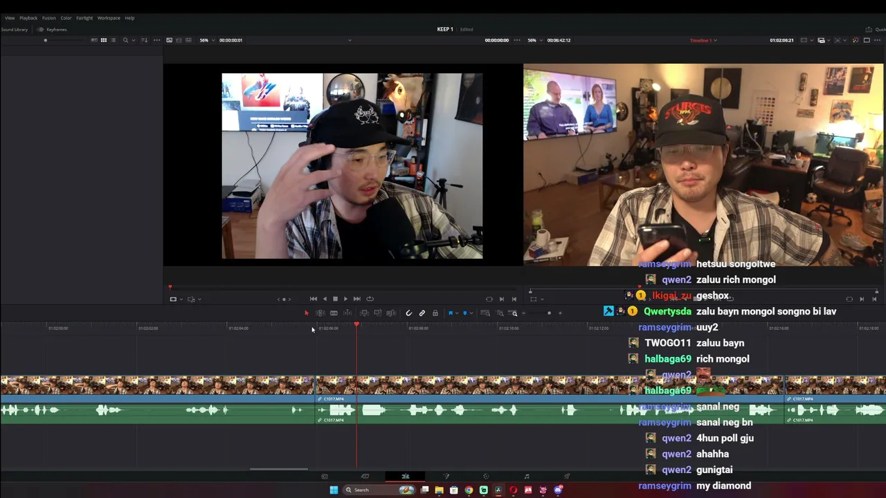Toggle single viewer mode
Screen dimensions: 886x498
tap(867, 40)
